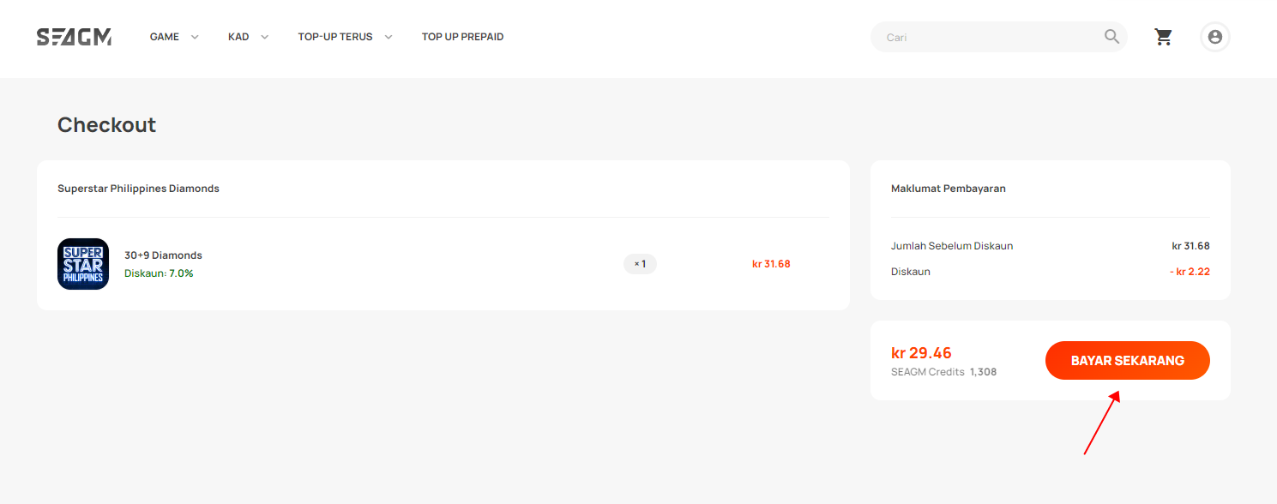Click the Diskaun 7.0% label
Screen dimensions: 1277x504
point(159,273)
